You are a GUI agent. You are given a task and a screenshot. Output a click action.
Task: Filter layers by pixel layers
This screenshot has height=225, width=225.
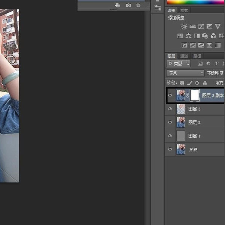200,63
